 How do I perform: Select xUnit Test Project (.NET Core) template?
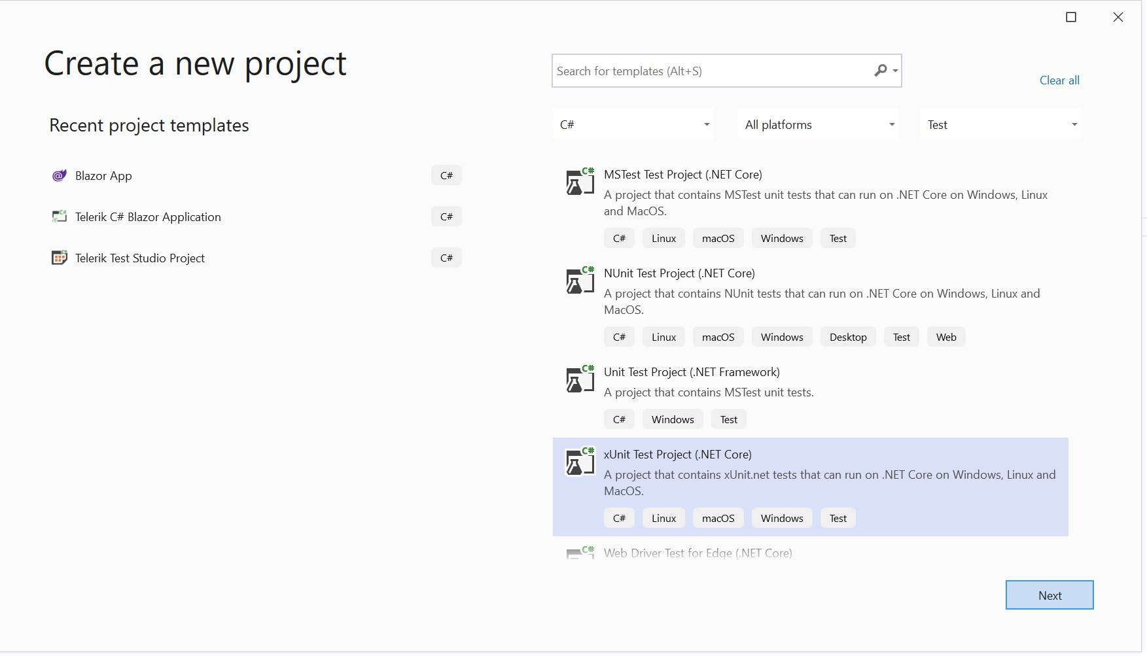[x=811, y=487]
